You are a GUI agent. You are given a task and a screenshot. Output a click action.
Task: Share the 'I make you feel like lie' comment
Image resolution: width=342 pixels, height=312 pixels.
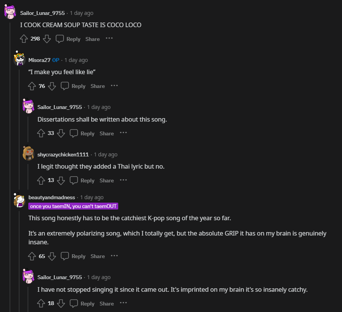point(98,86)
